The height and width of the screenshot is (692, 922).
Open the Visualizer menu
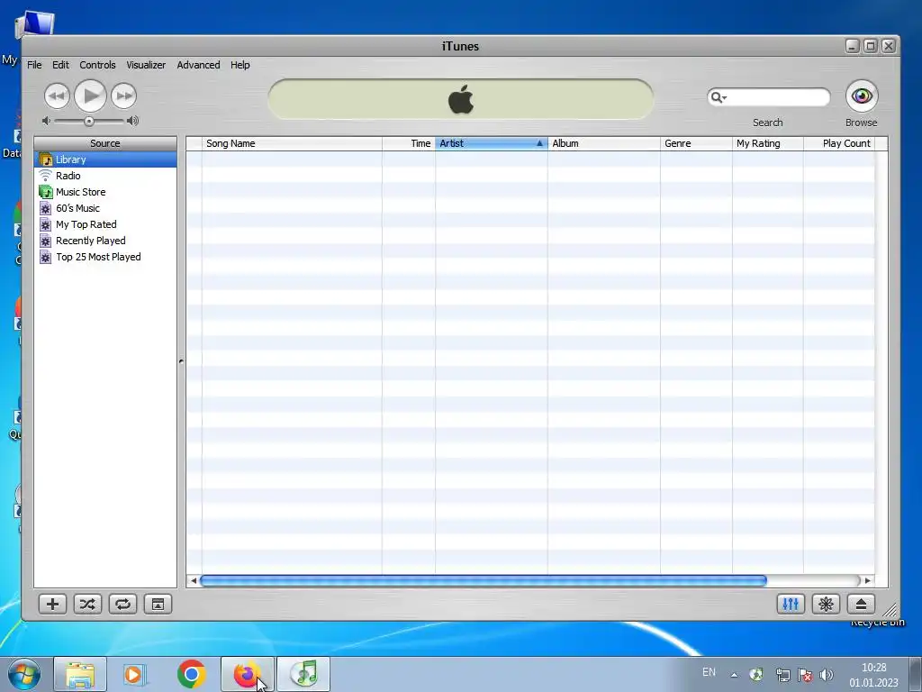pos(146,65)
